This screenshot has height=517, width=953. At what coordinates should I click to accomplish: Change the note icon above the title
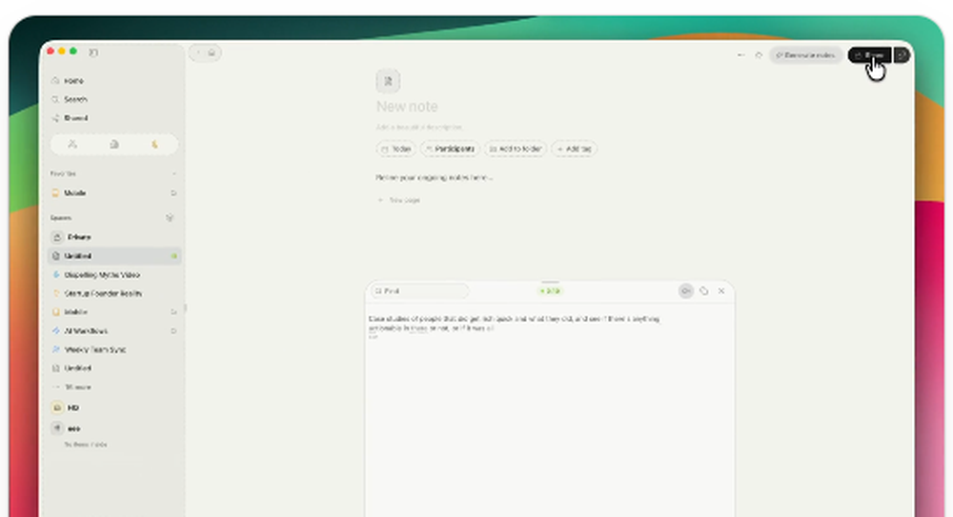coord(388,81)
